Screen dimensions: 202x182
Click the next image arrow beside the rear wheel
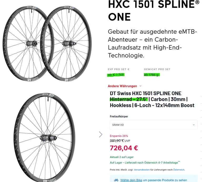101,135
